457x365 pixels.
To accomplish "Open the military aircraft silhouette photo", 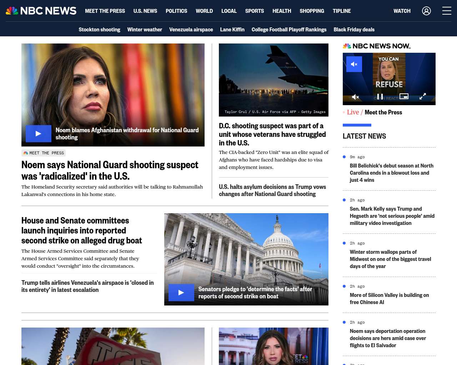I will pos(273,80).
